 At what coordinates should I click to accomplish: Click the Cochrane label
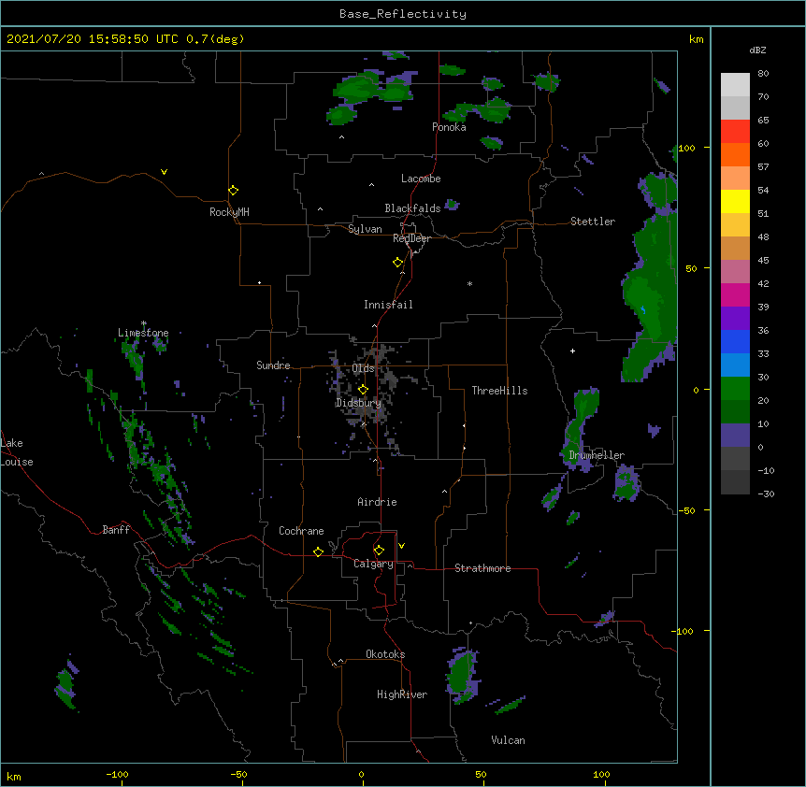301,531
